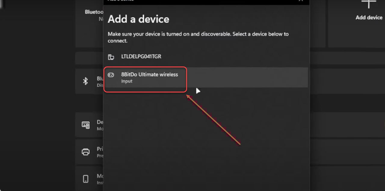Click the gamepad icon beside 8BitDo Ultimate wireless
385x191 pixels.
pos(111,75)
